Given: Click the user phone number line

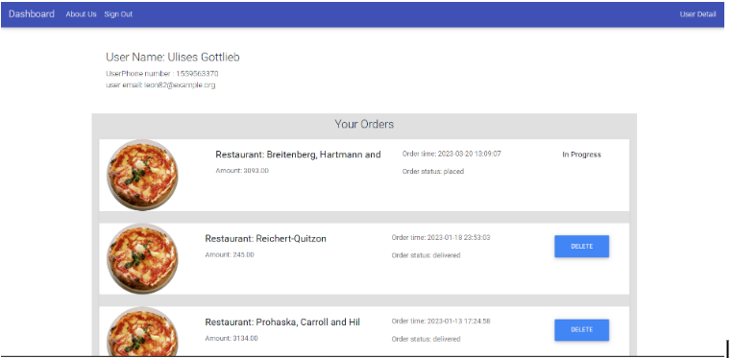Looking at the screenshot, I should coord(162,74).
